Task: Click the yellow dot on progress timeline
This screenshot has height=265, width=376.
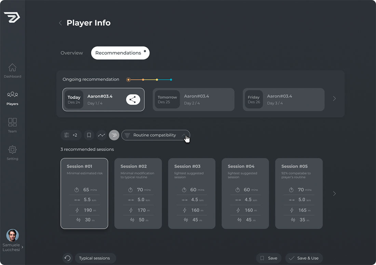Action: pos(157,80)
